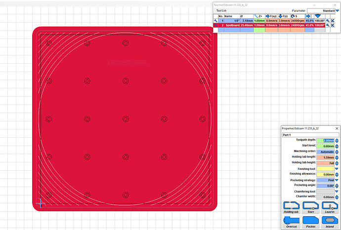Image resolution: width=341 pixels, height=230 pixels.
Task: Select the Lead in tool
Action: 330,207
